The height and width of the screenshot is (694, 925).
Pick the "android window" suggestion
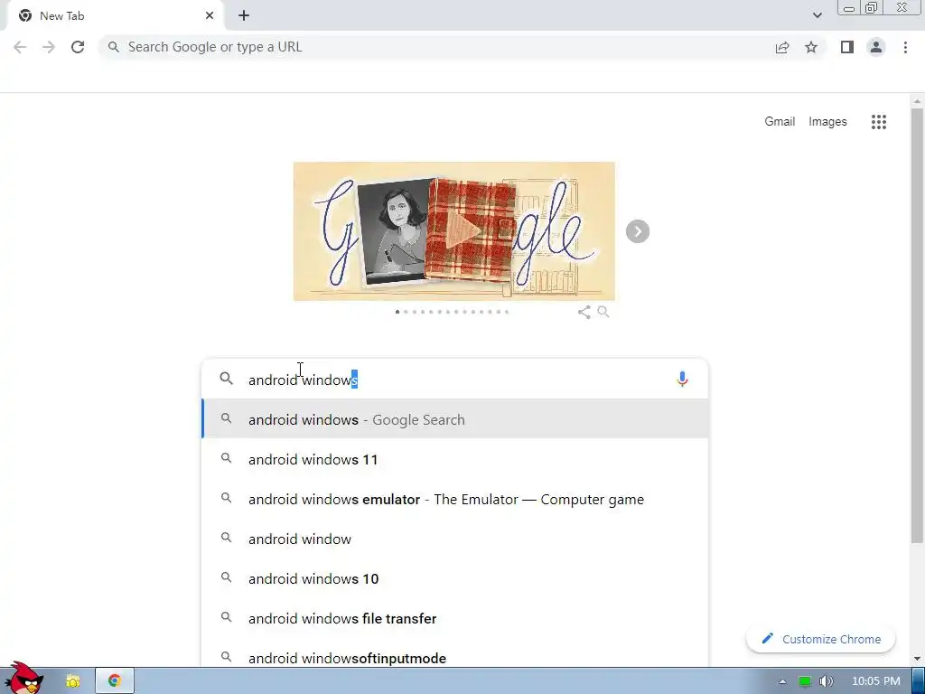[454, 539]
